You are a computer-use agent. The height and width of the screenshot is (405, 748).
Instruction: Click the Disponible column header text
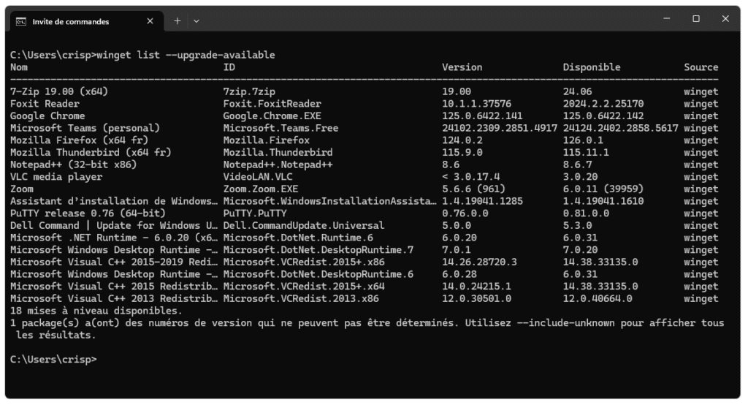[591, 67]
